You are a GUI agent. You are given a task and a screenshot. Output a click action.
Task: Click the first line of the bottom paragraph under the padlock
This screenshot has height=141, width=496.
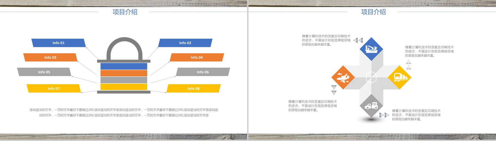tap(124, 110)
